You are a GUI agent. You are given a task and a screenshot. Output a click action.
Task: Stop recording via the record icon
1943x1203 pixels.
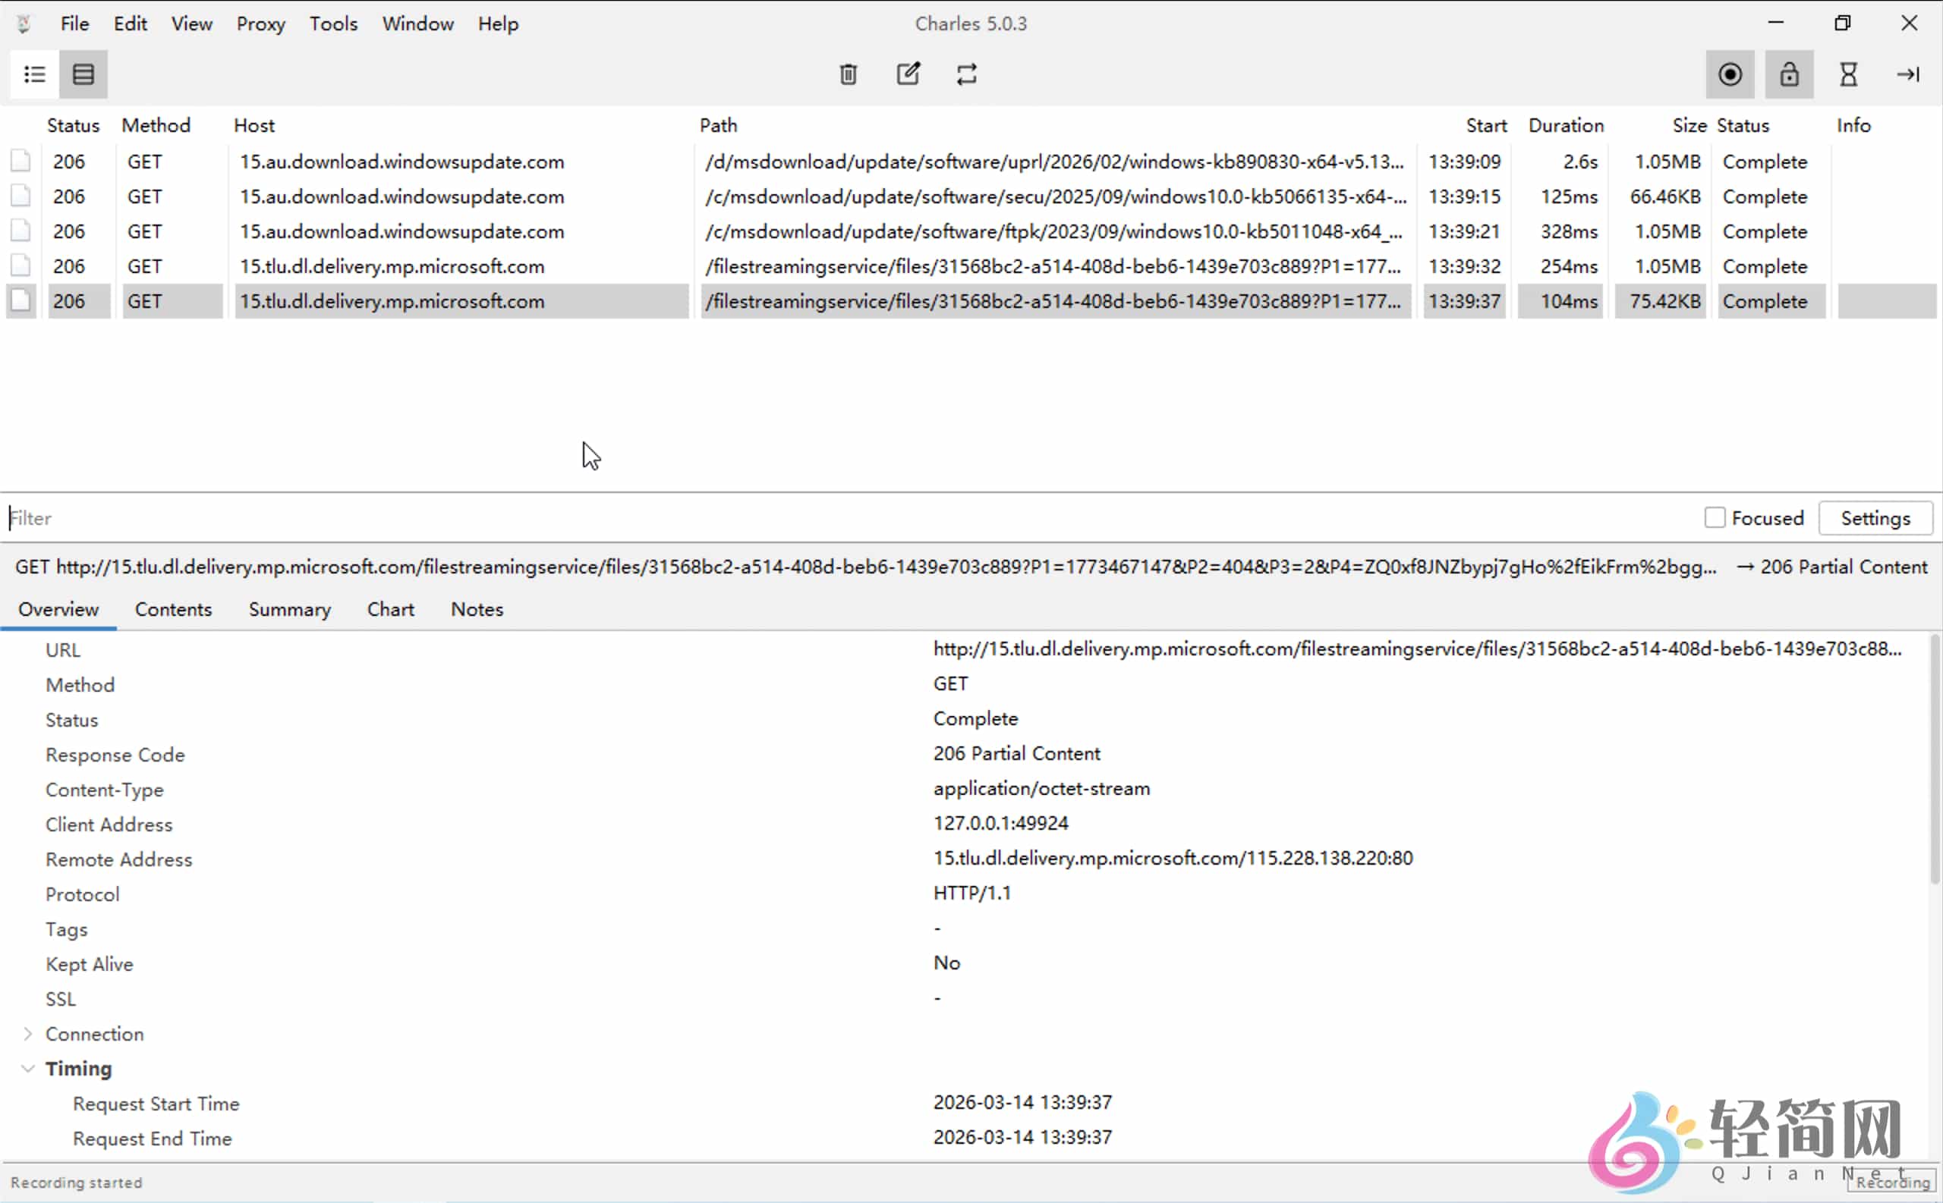[x=1728, y=74]
